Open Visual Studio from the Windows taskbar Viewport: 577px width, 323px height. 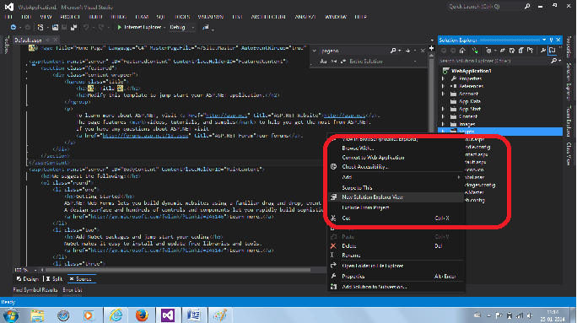[168, 315]
